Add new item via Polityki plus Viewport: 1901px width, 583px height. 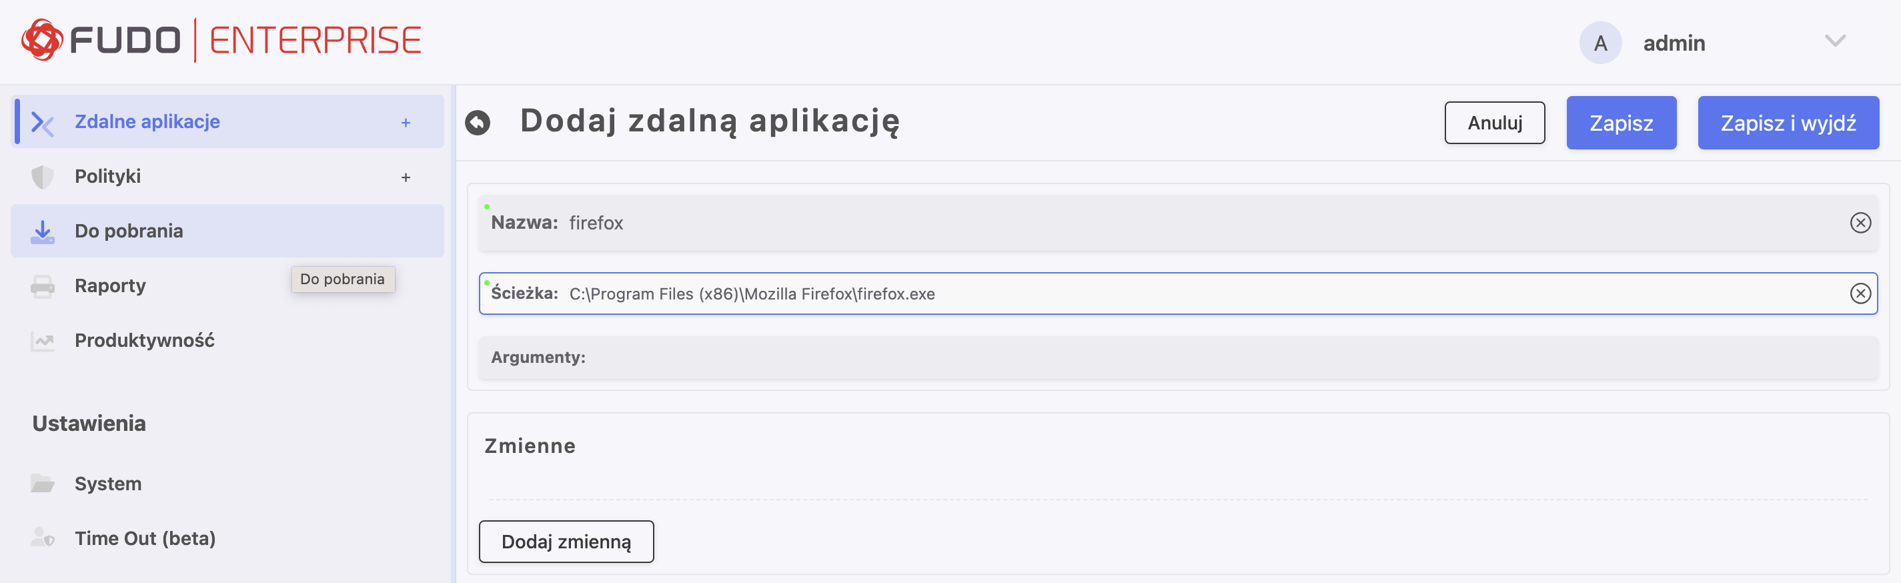405,178
